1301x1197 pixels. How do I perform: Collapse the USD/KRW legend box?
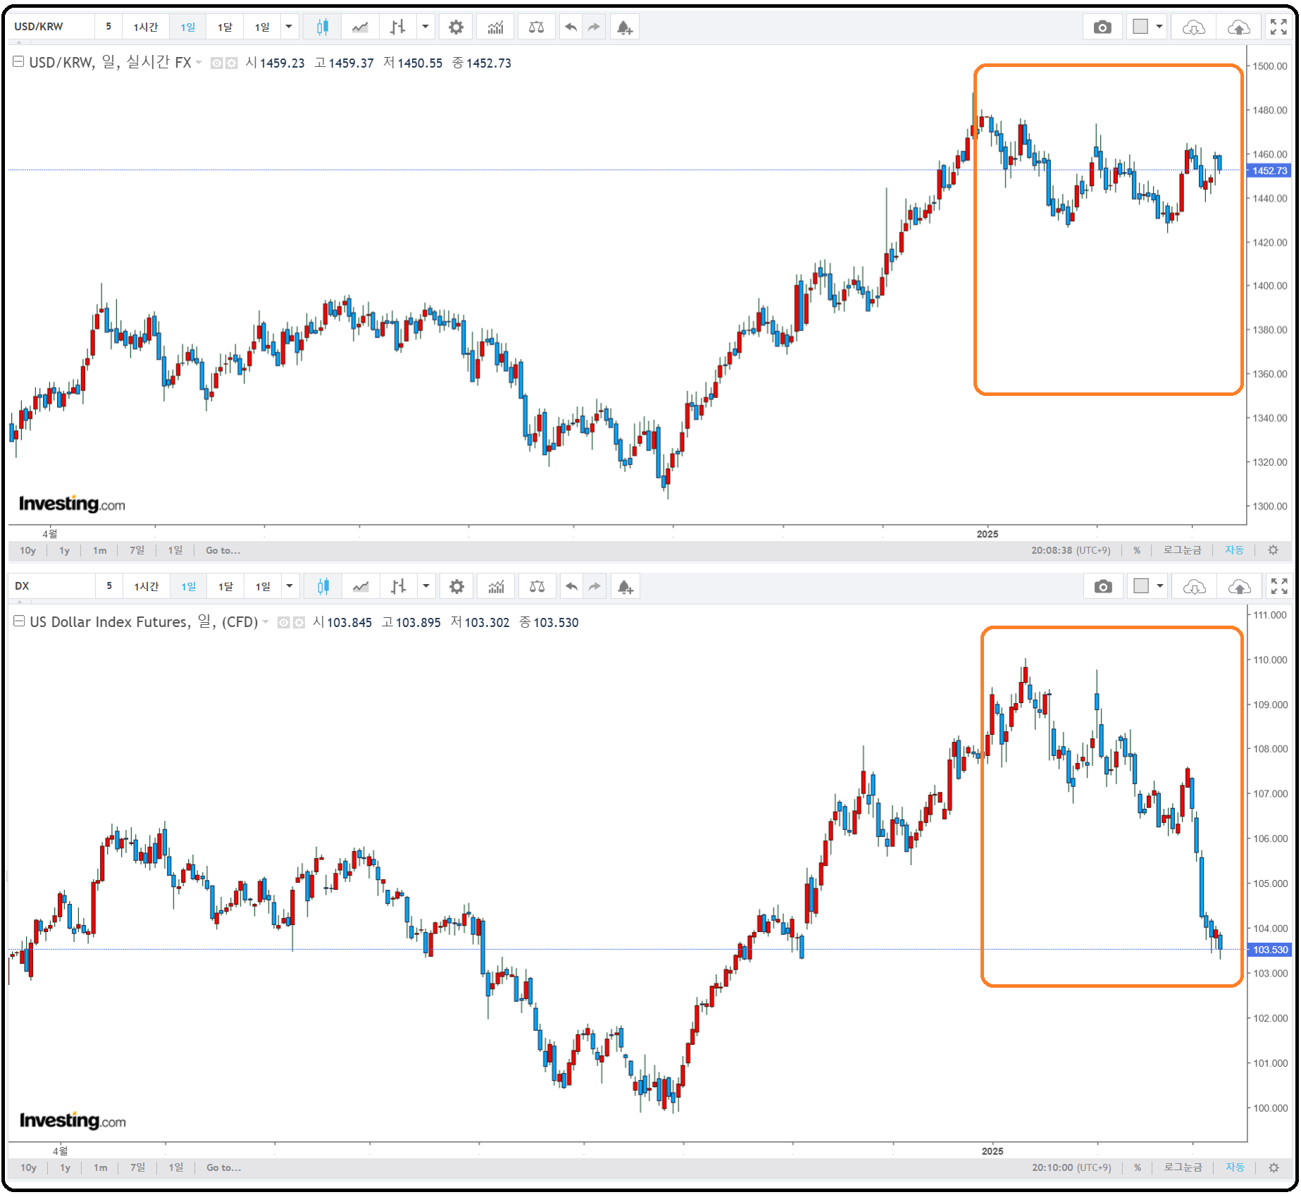pos(19,61)
